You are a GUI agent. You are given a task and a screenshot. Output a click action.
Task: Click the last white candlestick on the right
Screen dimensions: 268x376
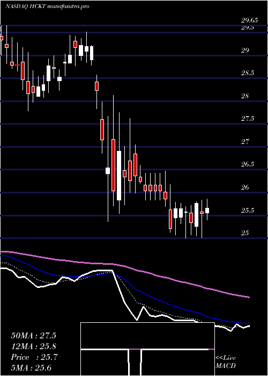coord(207,211)
